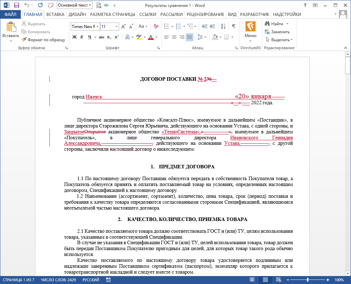The image size is (351, 284).
Task: Click Заменить replace button
Action: pos(277,32)
